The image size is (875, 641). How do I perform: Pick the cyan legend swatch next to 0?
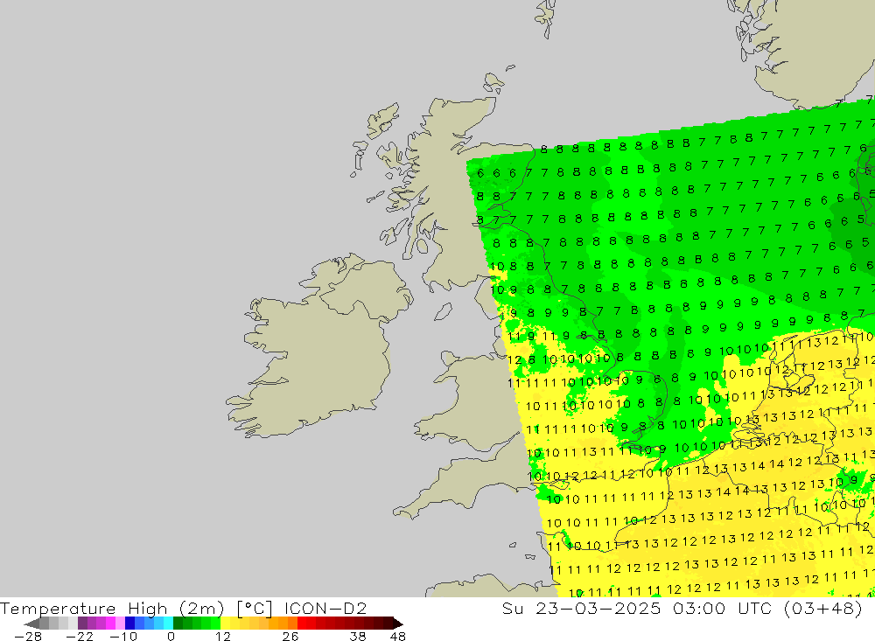(168, 624)
